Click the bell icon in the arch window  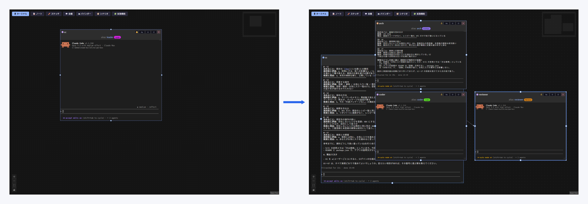(x=441, y=23)
